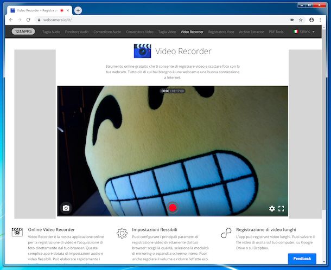Select Video Recorder in the nav bar
This screenshot has width=331, height=270.
[x=192, y=32]
